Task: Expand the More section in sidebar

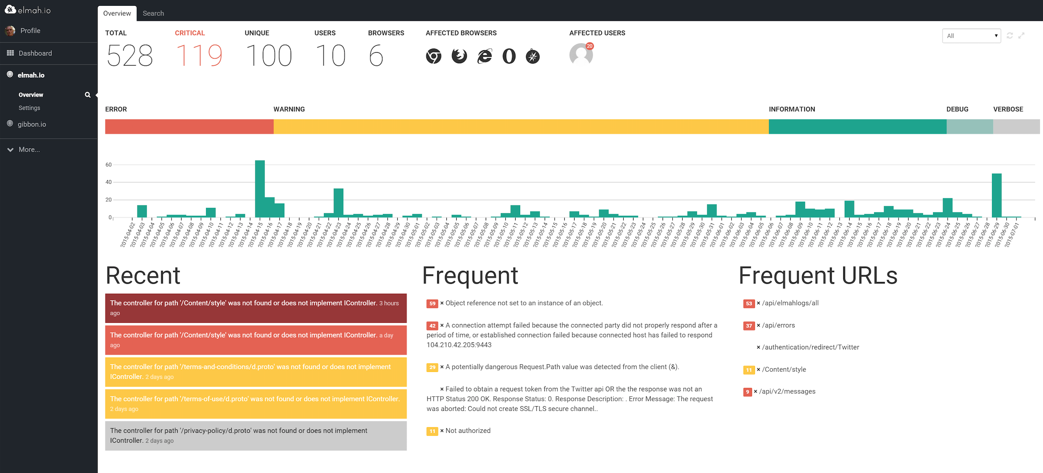Action: pyautogui.click(x=28, y=149)
